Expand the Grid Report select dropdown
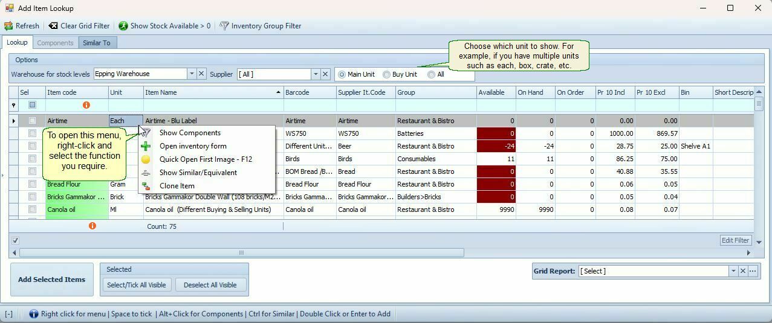772x323 pixels. click(x=733, y=271)
